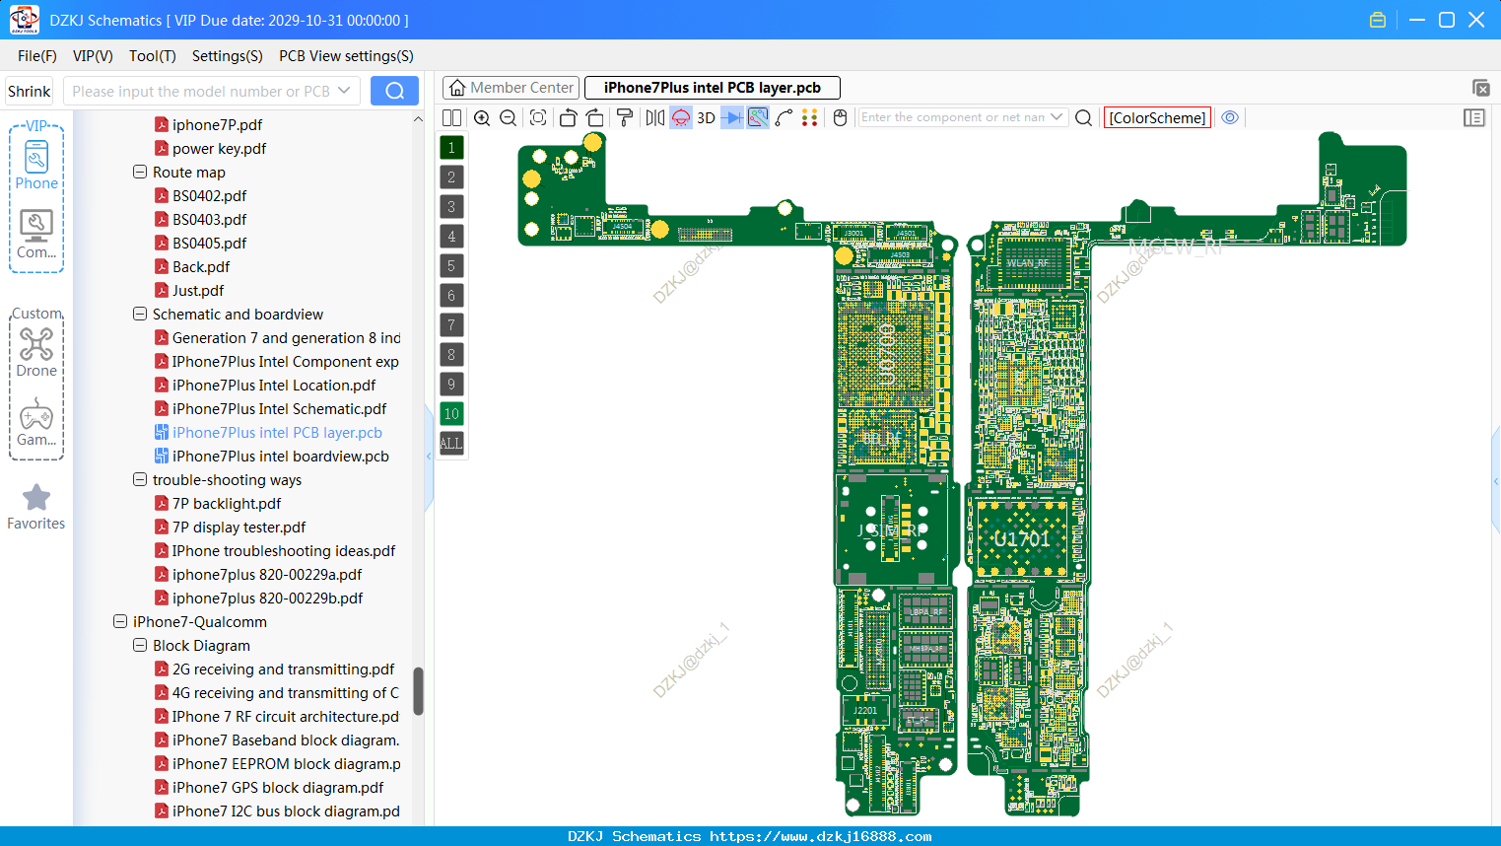This screenshot has width=1501, height=846.
Task: Toggle the net routing display tool
Action: pyautogui.click(x=758, y=117)
